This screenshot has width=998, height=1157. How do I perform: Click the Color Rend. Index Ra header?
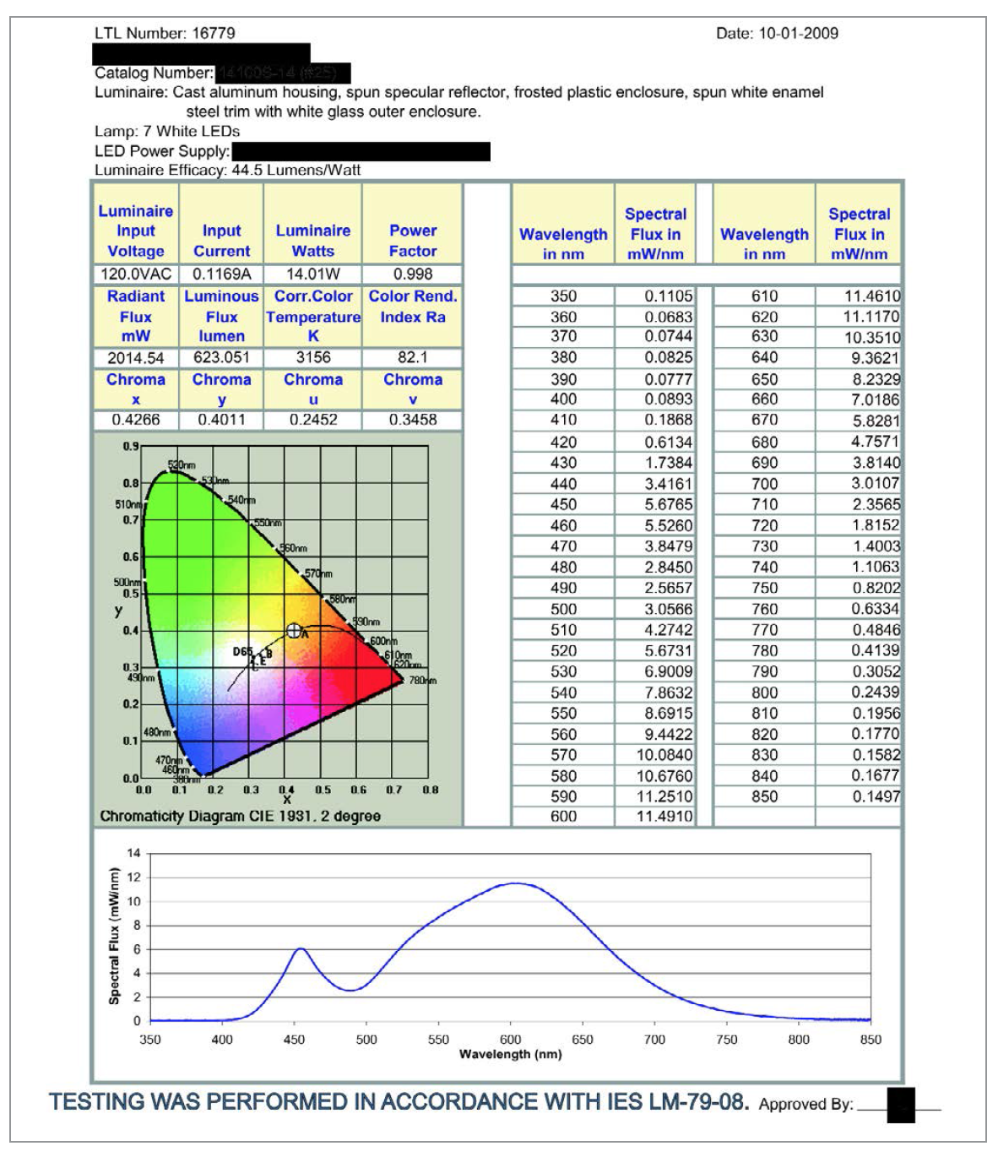(412, 307)
